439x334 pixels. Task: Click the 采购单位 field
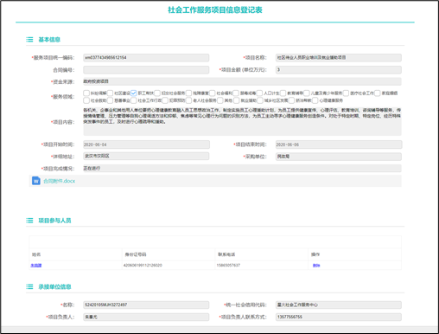tap(339, 157)
